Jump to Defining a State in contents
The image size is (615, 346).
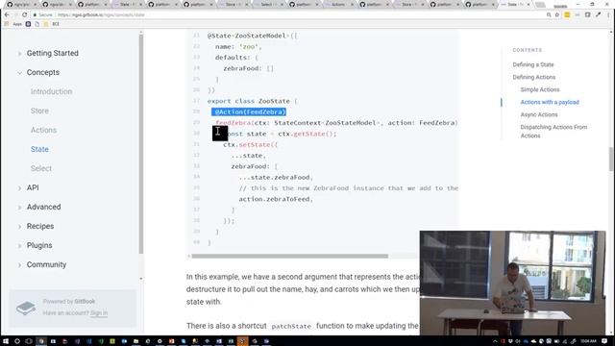(533, 64)
